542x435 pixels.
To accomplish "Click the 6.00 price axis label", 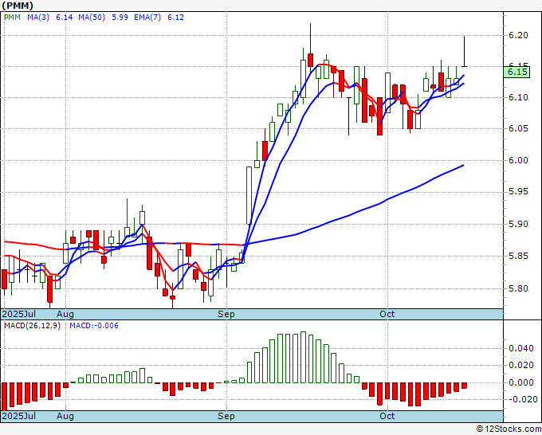I will [519, 160].
